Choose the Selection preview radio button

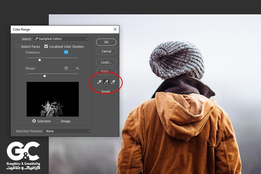34,121
